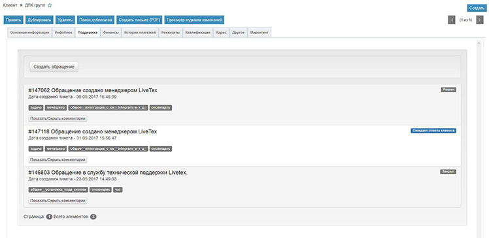
Task: Expand comments of ticket #146803
Action: pyautogui.click(x=58, y=201)
